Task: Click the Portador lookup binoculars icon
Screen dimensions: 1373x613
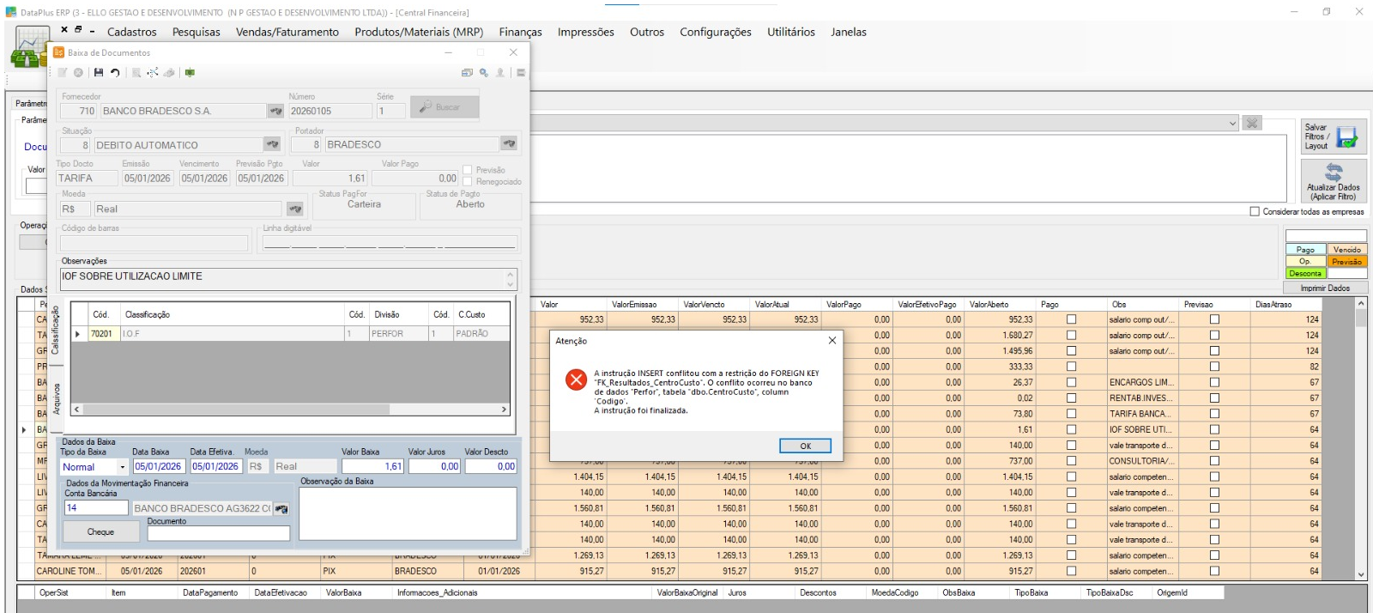Action: [509, 144]
